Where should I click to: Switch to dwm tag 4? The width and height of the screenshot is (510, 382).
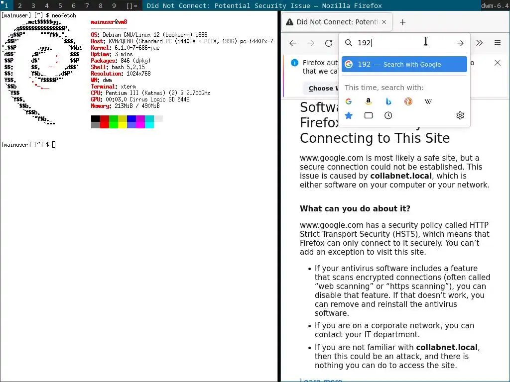pos(46,5)
